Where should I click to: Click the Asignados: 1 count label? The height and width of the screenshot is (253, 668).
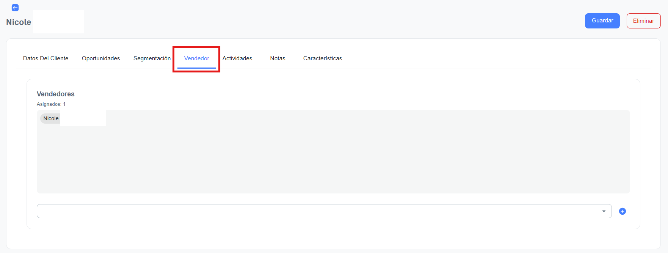click(51, 104)
